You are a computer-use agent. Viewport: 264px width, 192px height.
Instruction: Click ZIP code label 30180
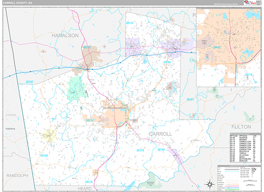(x=167, y=62)
